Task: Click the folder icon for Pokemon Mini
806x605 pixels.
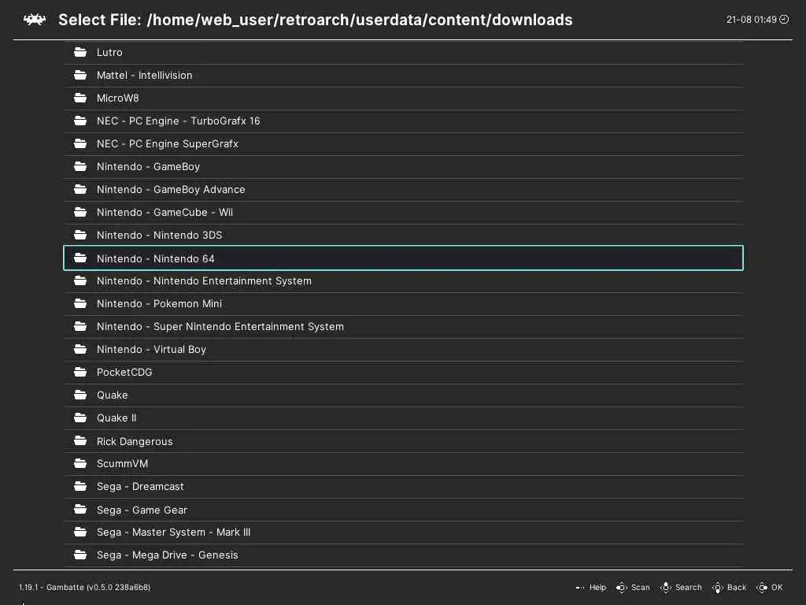Action: pyautogui.click(x=80, y=303)
